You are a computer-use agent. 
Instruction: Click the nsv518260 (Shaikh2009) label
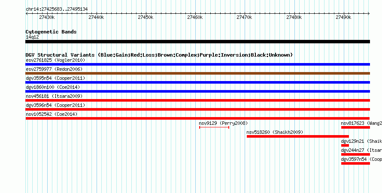275,132
